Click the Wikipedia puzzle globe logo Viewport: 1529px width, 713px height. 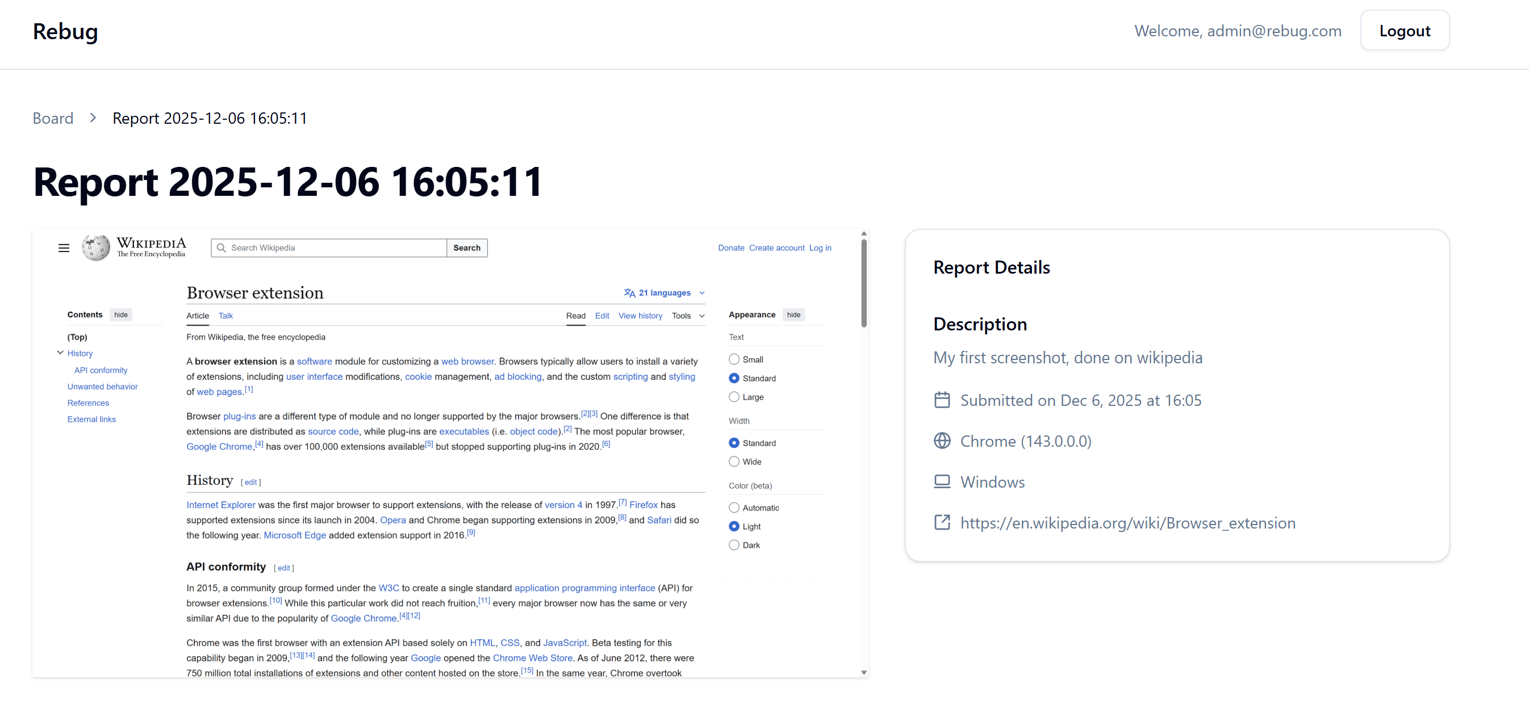pos(95,248)
